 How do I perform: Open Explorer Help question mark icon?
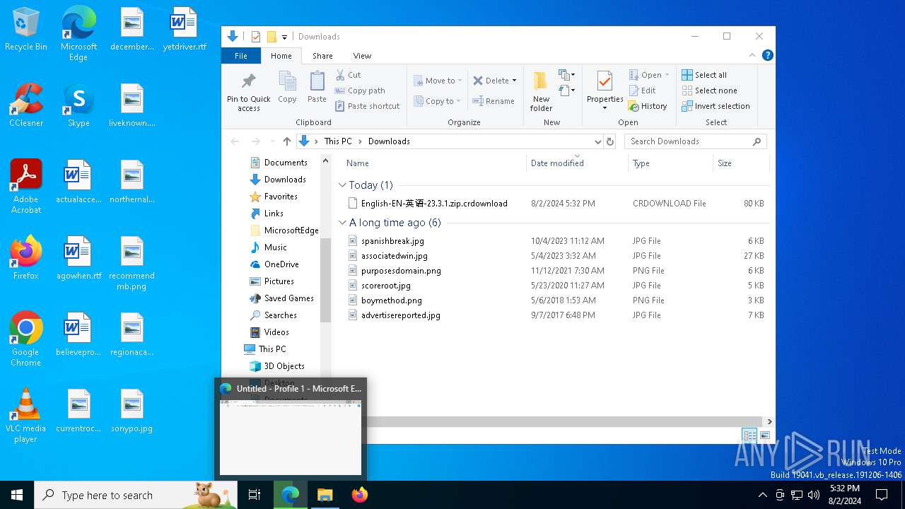767,55
